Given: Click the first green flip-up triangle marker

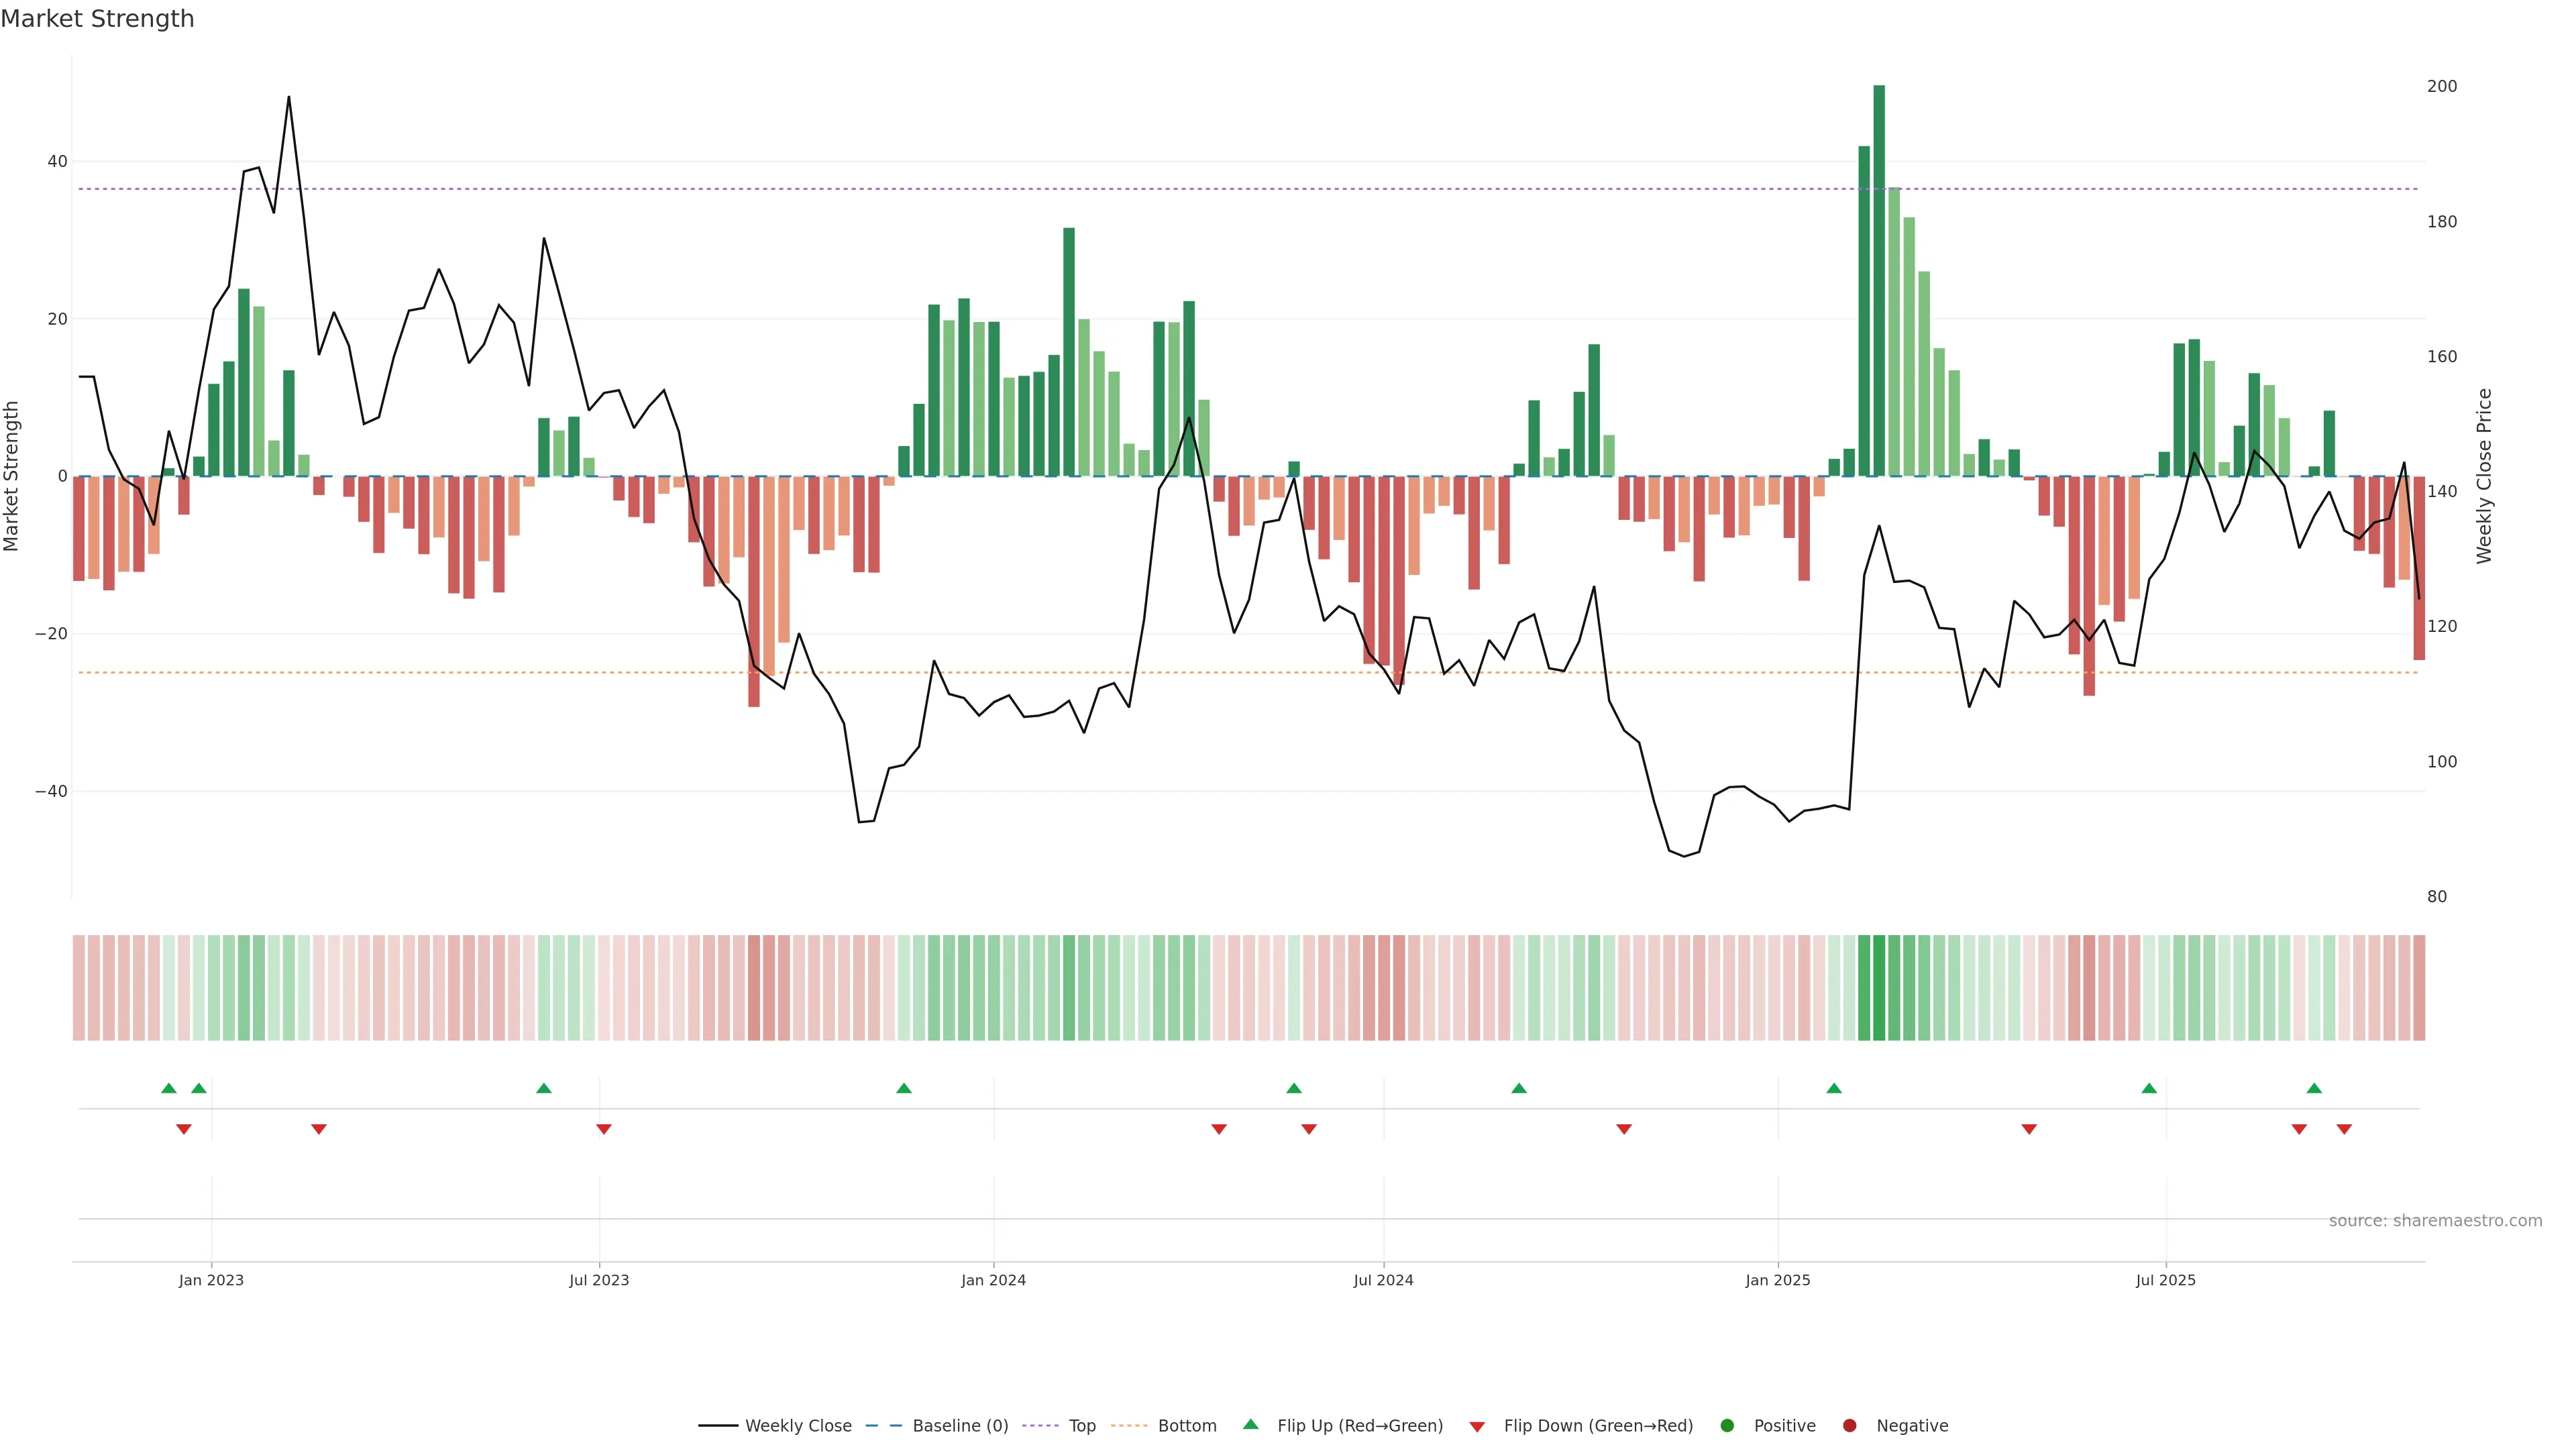Looking at the screenshot, I should (169, 1088).
